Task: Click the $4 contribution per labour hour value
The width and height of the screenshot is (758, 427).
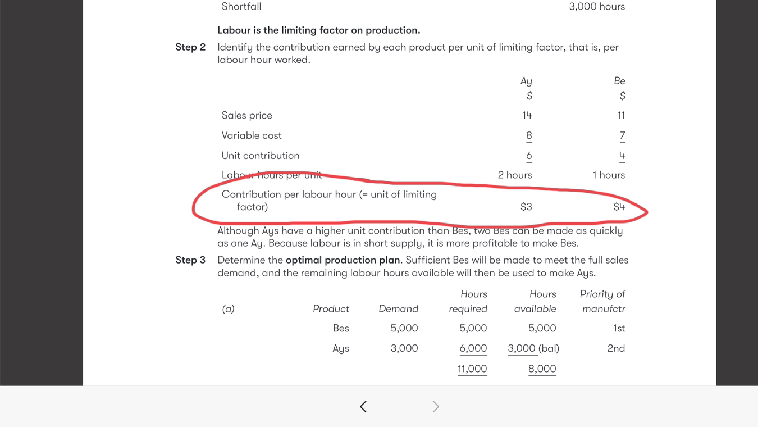Action: [x=619, y=207]
